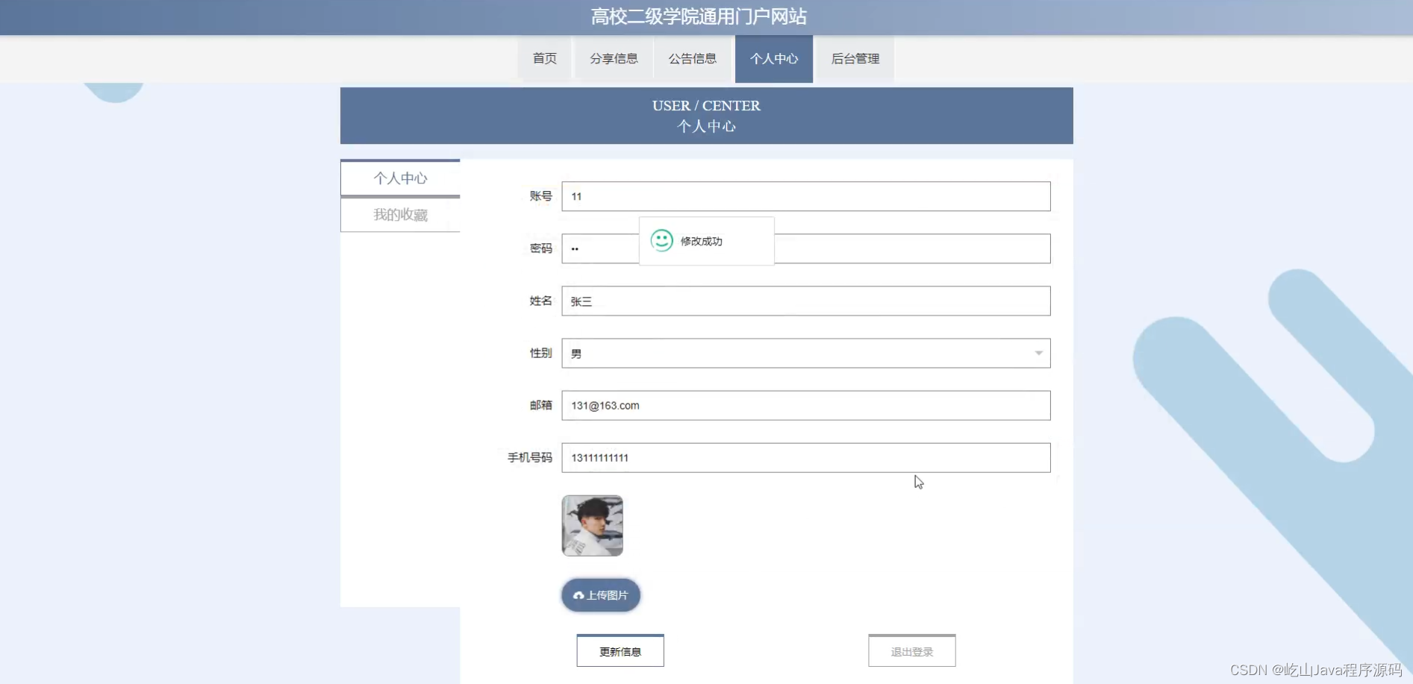Select the 邮箱 email input showing 131@163.com
1413x684 pixels.
coord(805,405)
